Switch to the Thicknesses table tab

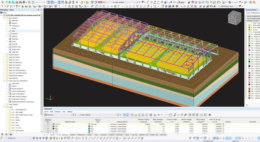tap(81, 135)
